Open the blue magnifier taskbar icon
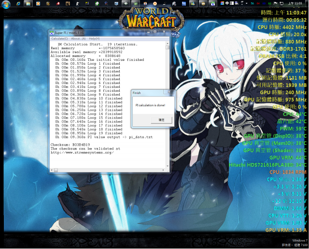The width and height of the screenshot is (309, 249). (x=106, y=3)
